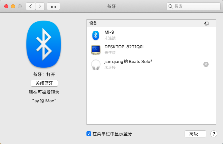
Task: Click the scanning spinner in device header
Action: point(207,23)
